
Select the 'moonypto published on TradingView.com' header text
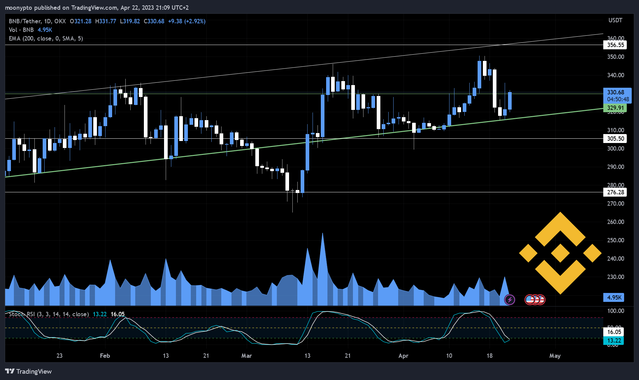click(x=61, y=8)
